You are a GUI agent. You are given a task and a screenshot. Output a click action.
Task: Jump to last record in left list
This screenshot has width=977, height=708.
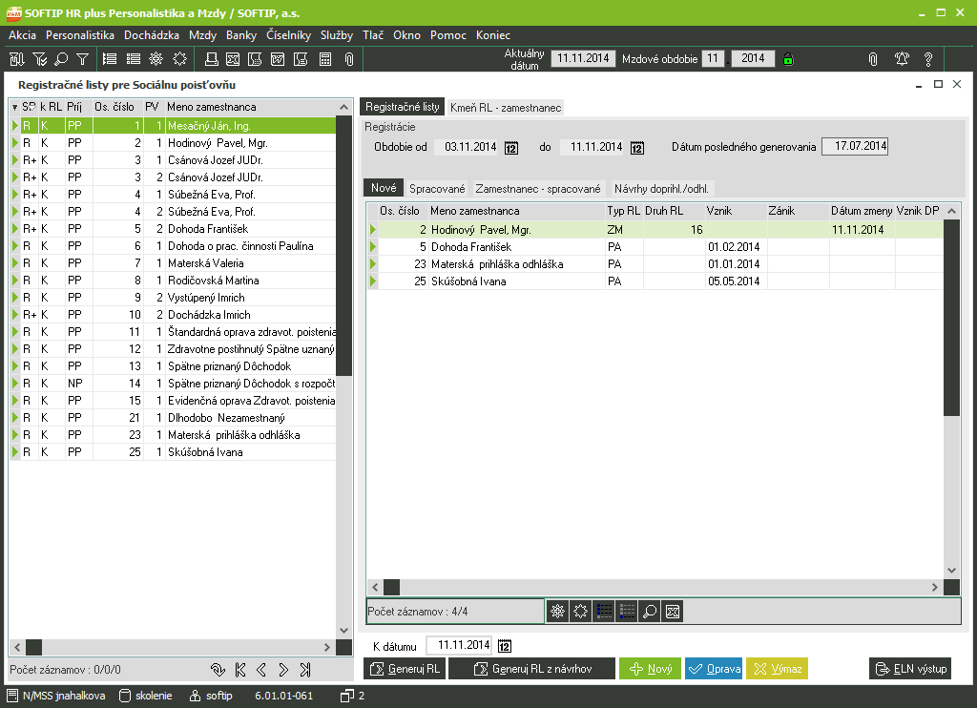point(304,669)
